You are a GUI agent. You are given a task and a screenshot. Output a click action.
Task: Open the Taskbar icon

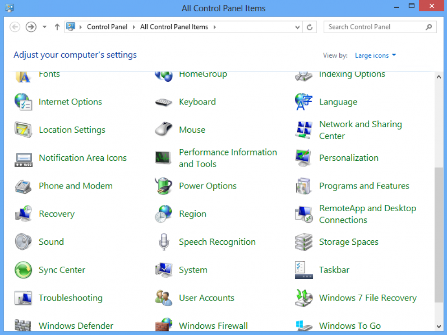tap(304, 270)
